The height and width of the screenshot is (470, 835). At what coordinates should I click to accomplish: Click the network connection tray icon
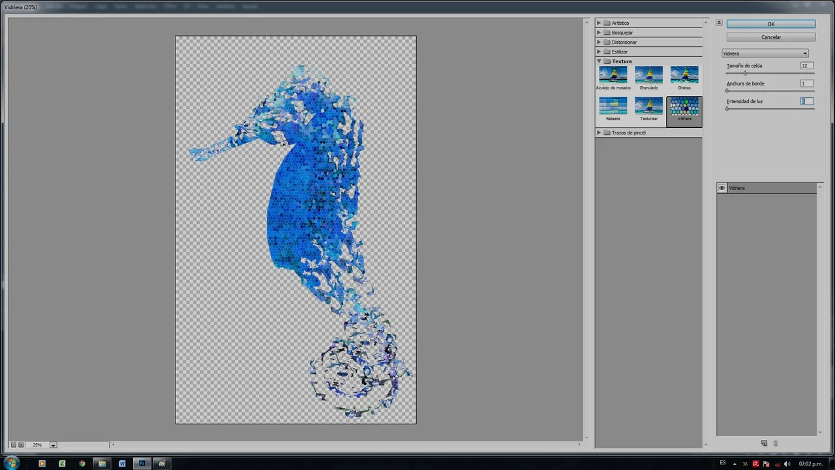pos(776,464)
